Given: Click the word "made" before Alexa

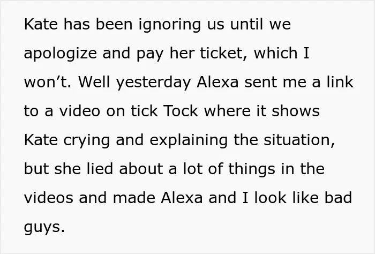Looking at the screenshot, I should click(x=134, y=198).
